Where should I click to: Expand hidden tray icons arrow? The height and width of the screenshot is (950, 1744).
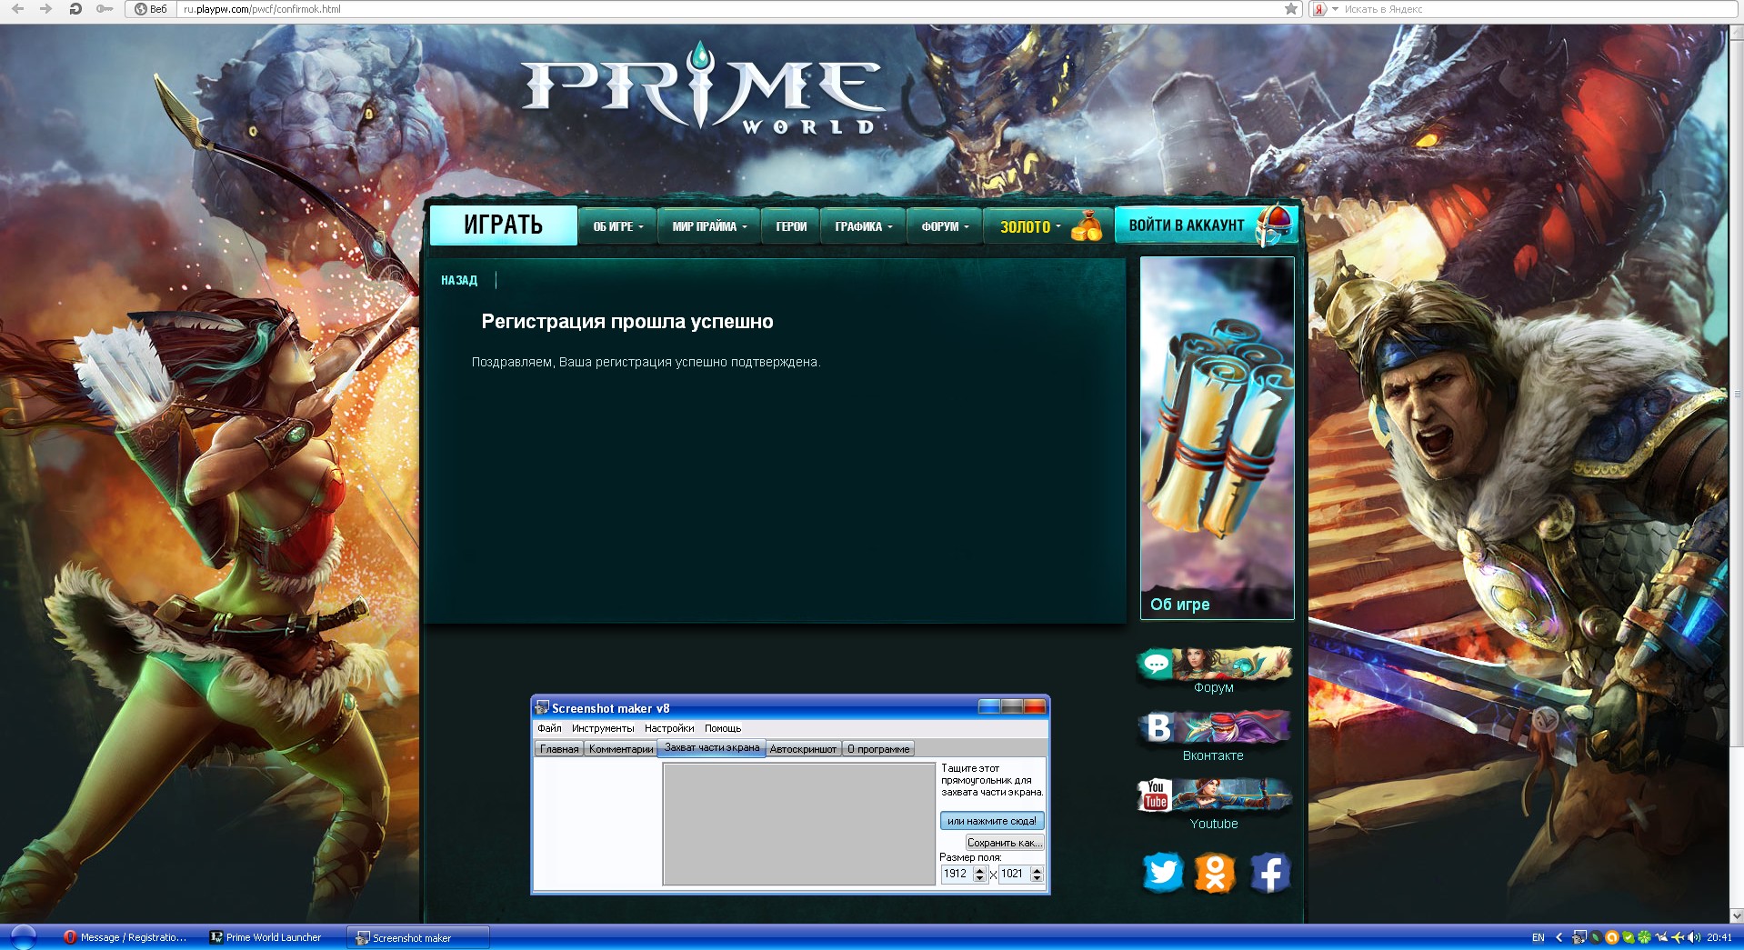point(1559,937)
